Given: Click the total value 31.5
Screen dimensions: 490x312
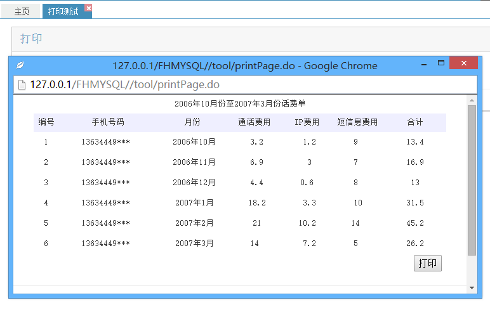Looking at the screenshot, I should (415, 203).
